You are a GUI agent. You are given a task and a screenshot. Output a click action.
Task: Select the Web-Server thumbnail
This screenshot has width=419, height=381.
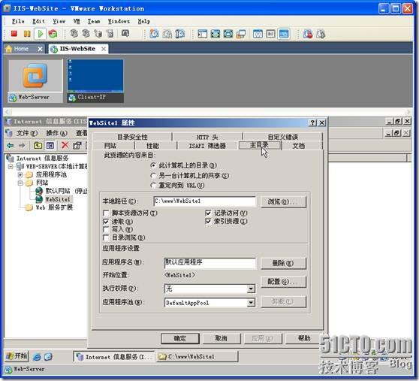pyautogui.click(x=35, y=80)
